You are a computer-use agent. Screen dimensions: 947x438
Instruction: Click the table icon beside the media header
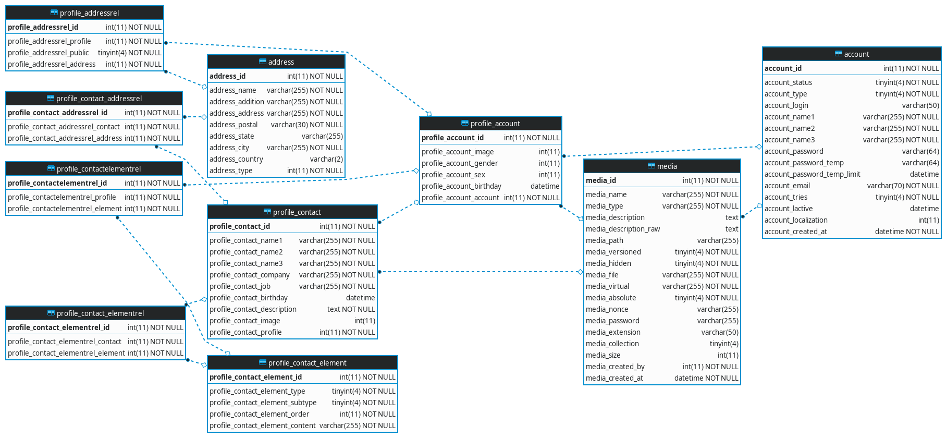pos(651,166)
